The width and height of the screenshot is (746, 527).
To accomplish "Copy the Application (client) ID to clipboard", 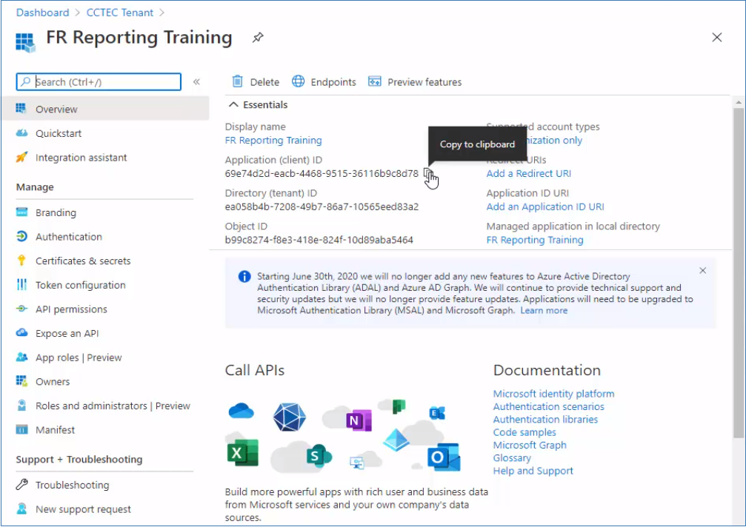I will click(428, 173).
